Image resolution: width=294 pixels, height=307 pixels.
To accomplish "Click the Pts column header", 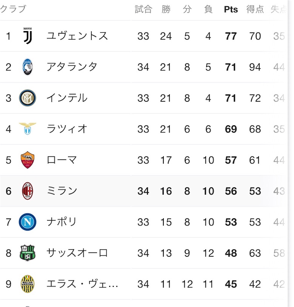I will click(231, 9).
